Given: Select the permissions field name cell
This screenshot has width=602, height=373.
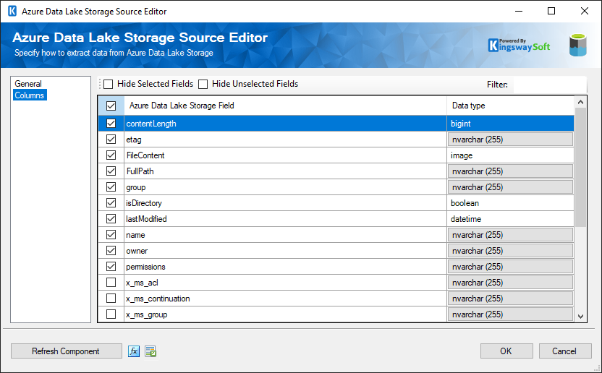Looking at the screenshot, I should coord(285,267).
